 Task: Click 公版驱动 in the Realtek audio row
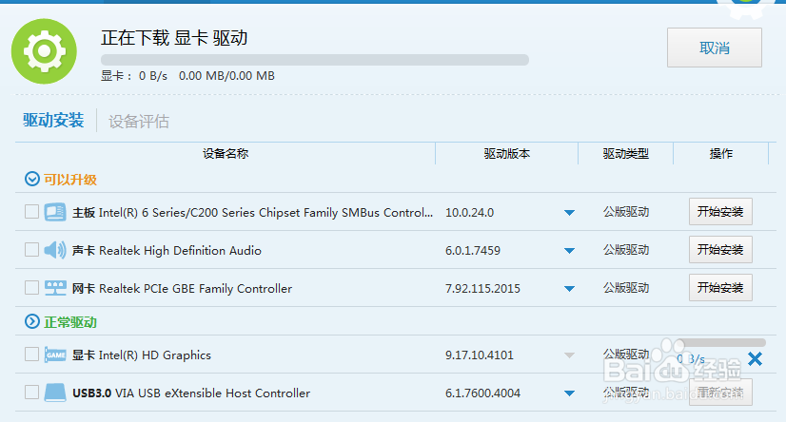[626, 250]
